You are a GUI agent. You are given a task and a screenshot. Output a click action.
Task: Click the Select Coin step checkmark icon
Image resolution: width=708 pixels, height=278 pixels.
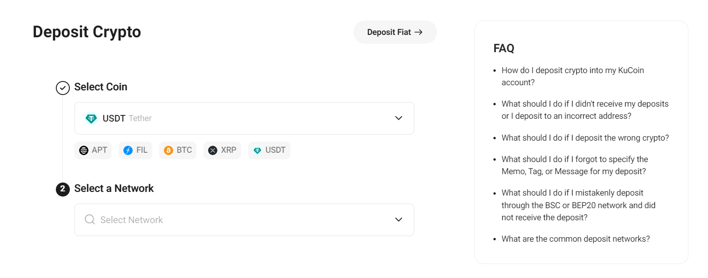(63, 88)
